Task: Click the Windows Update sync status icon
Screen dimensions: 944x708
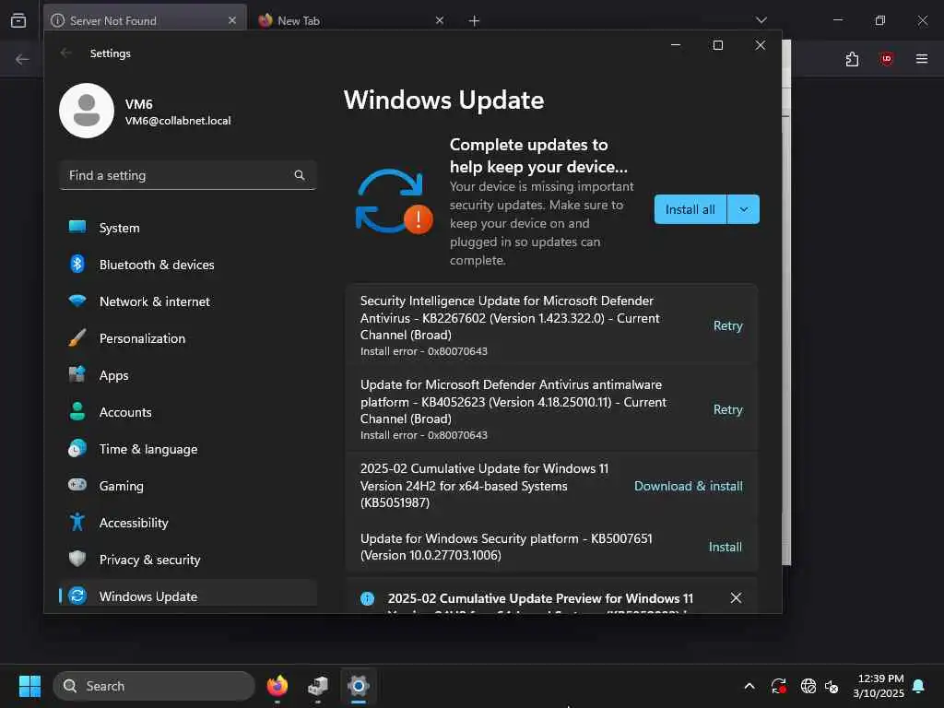Action: [x=394, y=201]
